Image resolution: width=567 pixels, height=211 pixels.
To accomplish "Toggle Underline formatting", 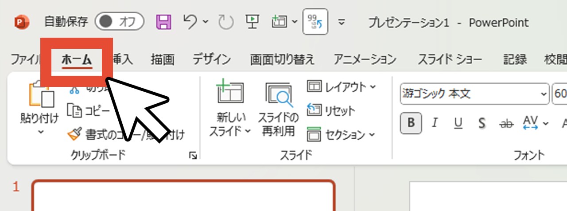I will pyautogui.click(x=458, y=123).
